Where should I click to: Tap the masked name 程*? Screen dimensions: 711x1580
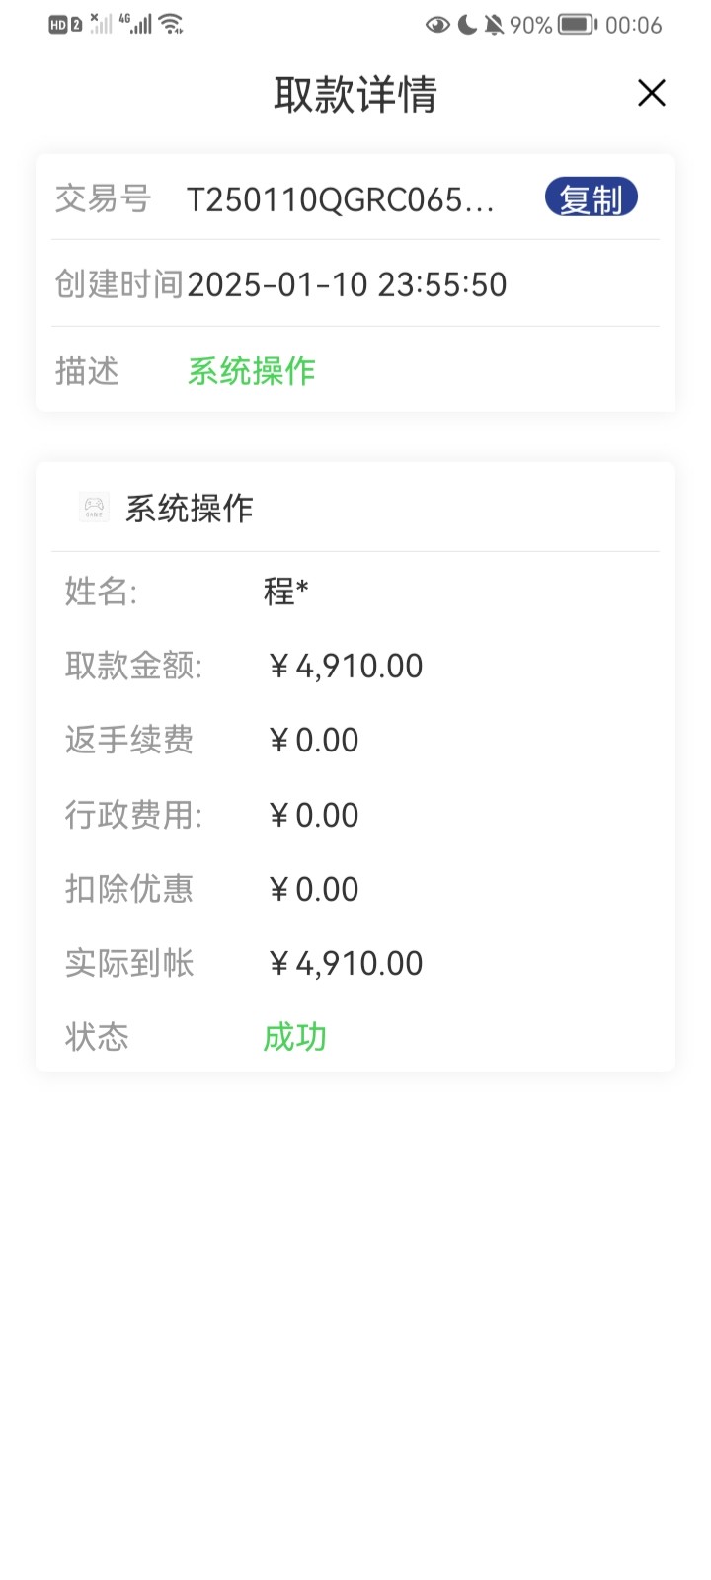pyautogui.click(x=285, y=591)
